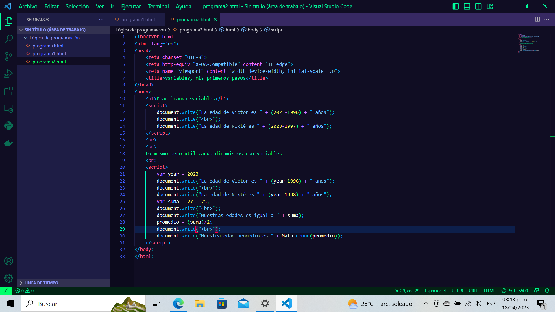
Task: Click body breadcrumb dropdown
Action: [250, 30]
